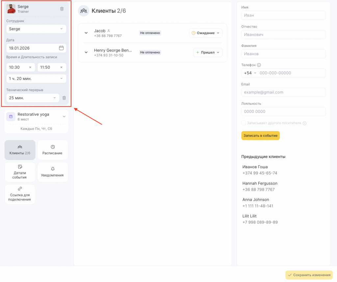Viewport: 337px width, 282px height.
Task: Open Jacob's 'Ожидание' status dropdown
Action: click(x=206, y=33)
